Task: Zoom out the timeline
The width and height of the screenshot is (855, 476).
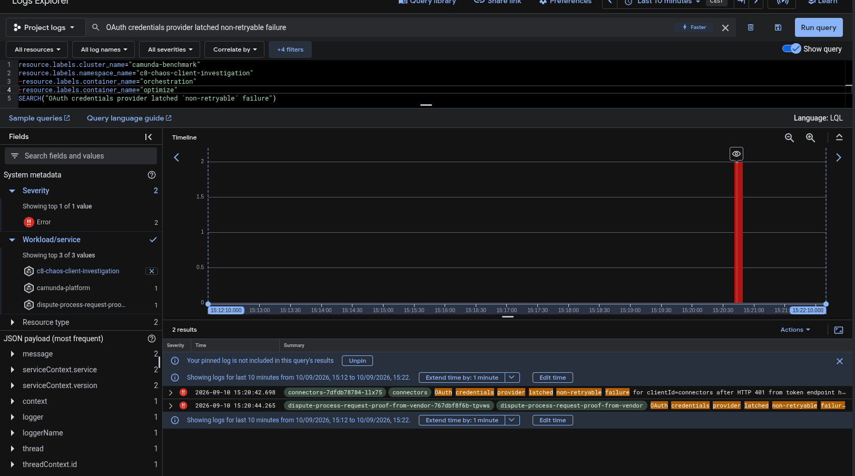Action: click(x=789, y=137)
